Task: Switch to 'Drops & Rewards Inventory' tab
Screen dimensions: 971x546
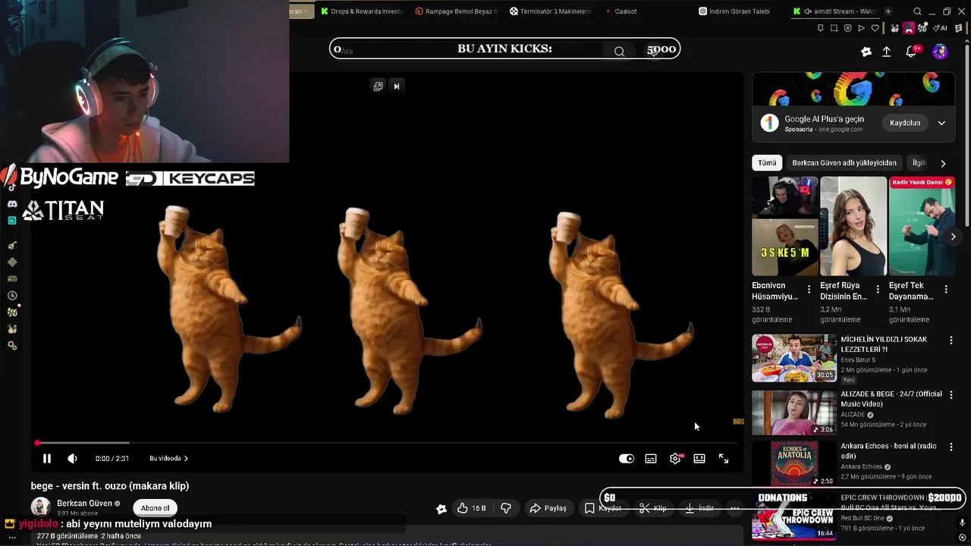Action: [x=362, y=11]
